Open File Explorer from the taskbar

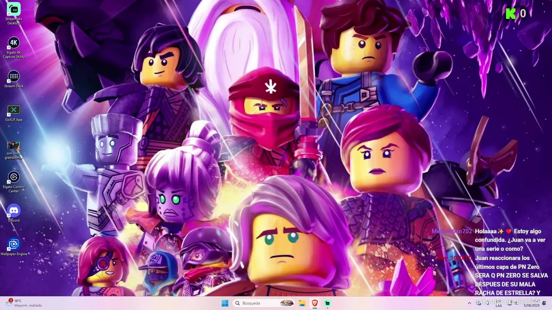tap(302, 303)
